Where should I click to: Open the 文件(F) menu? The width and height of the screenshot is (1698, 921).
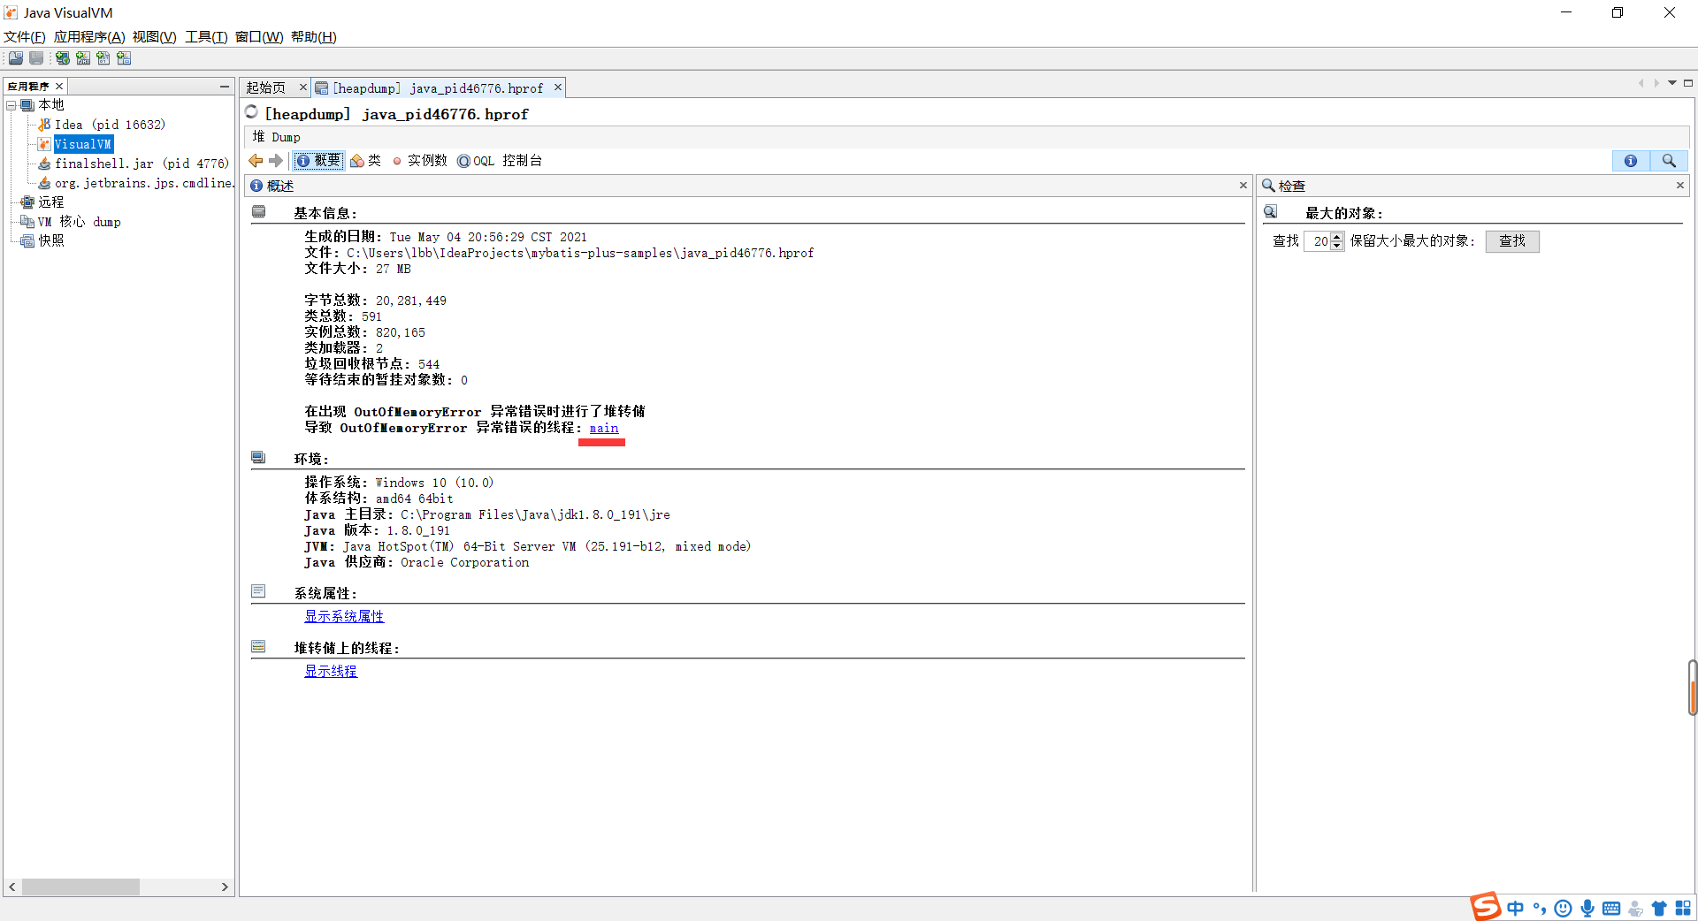point(25,37)
